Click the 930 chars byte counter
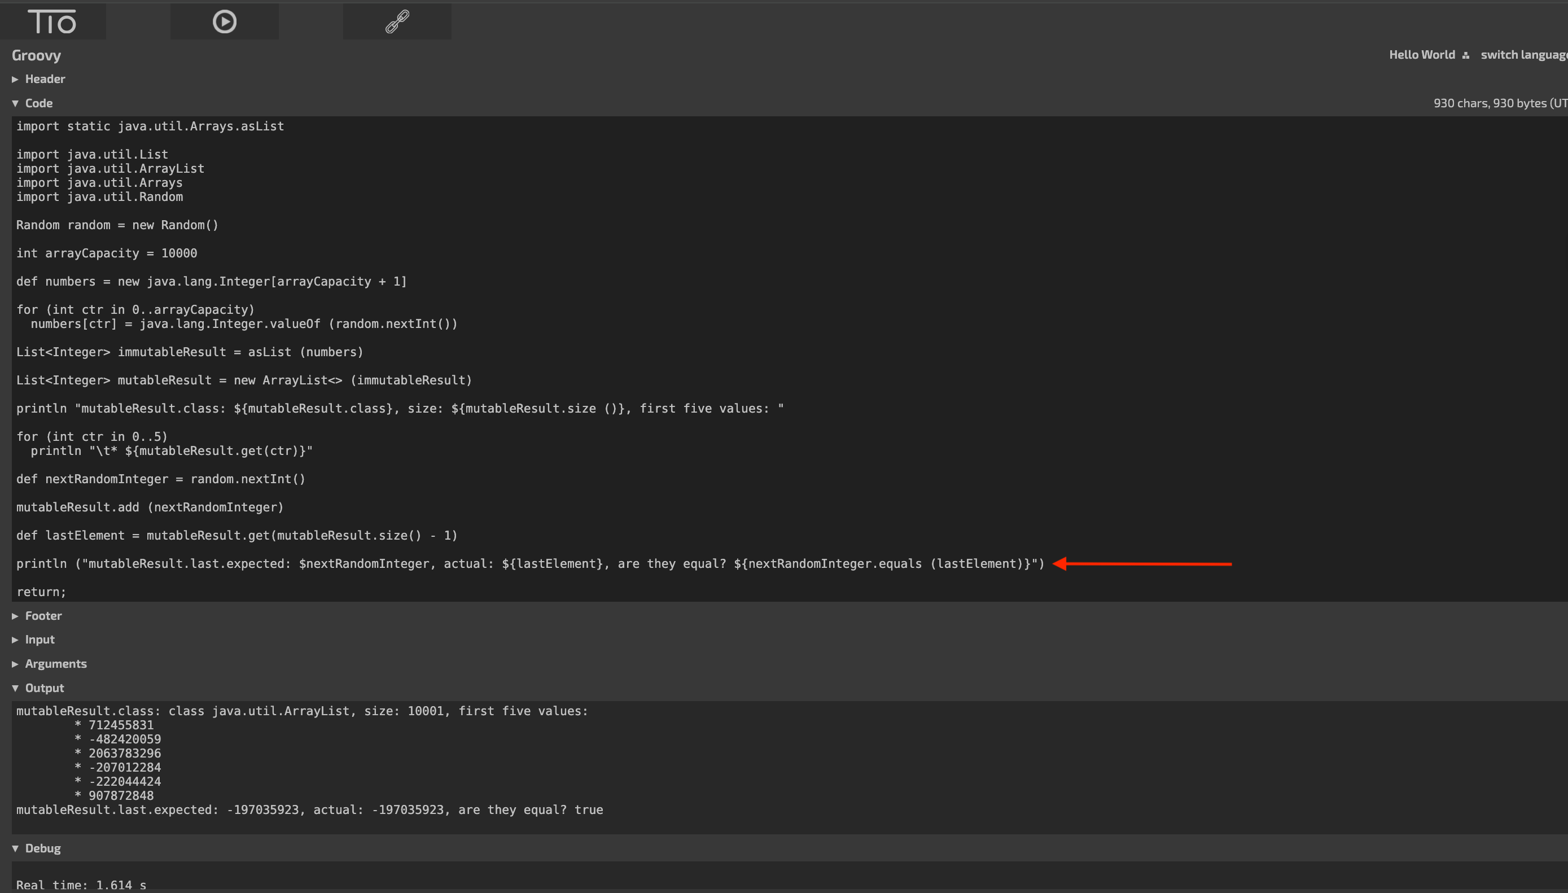Image resolution: width=1568 pixels, height=893 pixels. [1499, 103]
